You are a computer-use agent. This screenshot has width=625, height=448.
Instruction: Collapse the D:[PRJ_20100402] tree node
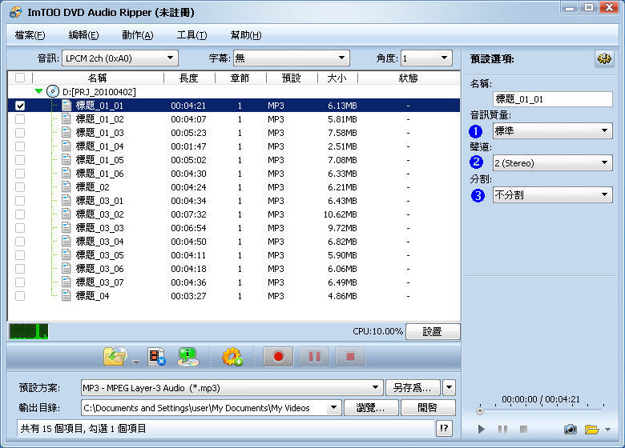click(x=38, y=92)
